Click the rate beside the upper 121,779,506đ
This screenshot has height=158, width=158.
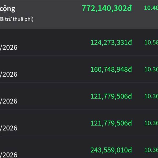pyautogui.click(x=151, y=96)
